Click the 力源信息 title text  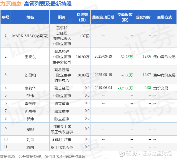point(11,4)
